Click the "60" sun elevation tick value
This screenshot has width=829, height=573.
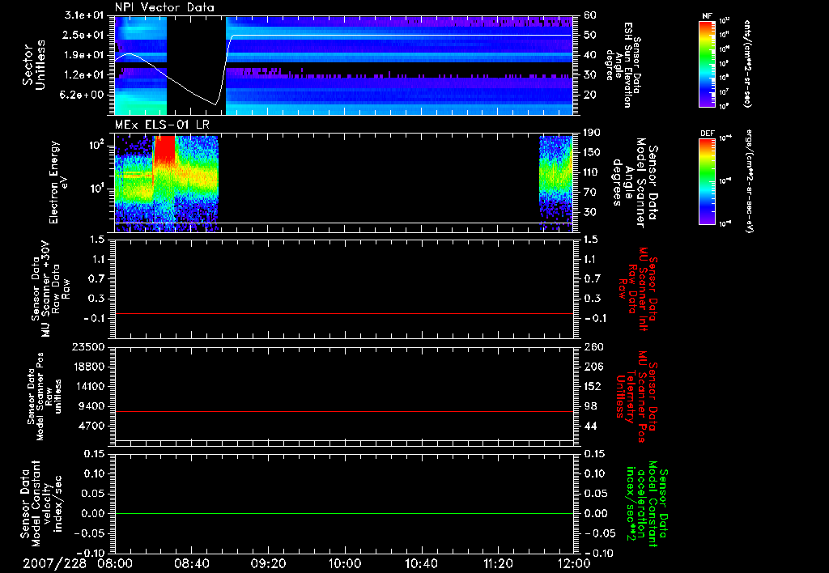click(x=589, y=15)
